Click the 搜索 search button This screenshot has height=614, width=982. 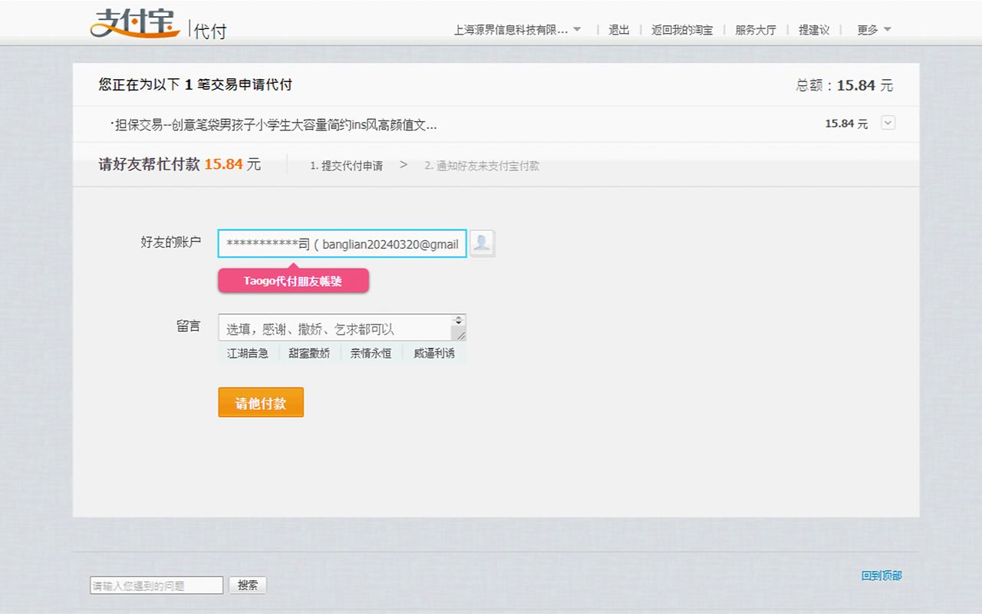coord(248,585)
